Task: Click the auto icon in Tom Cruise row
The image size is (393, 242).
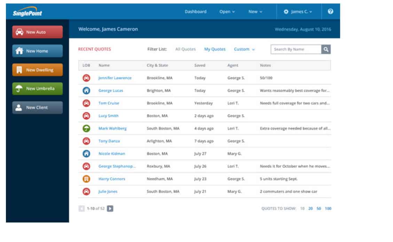Action: coord(86,103)
